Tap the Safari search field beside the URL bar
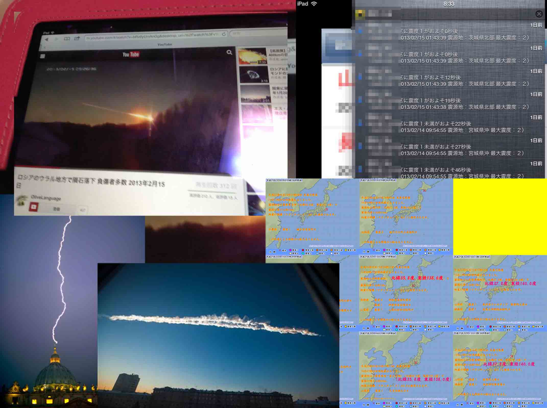 258,33
